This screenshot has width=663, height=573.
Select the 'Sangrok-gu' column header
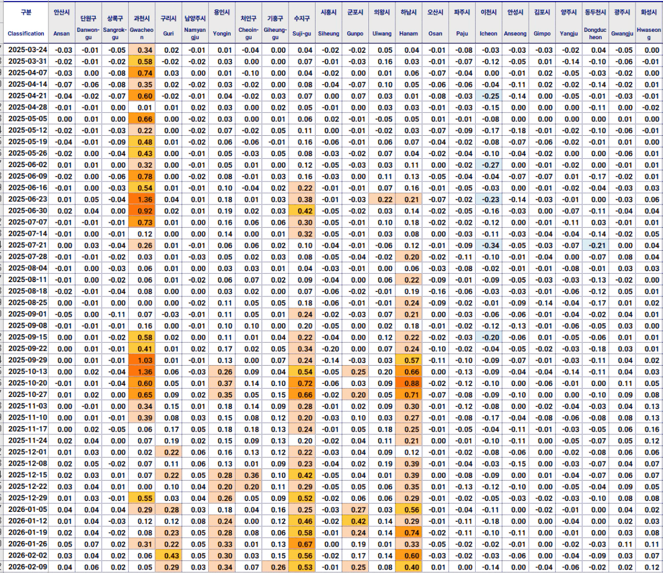click(115, 34)
